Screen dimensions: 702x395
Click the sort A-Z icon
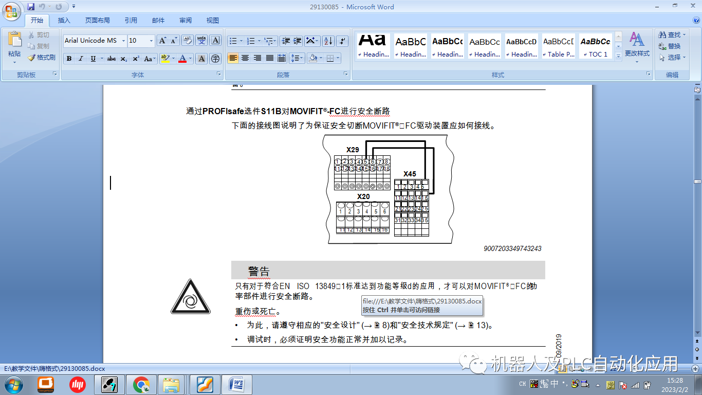327,41
